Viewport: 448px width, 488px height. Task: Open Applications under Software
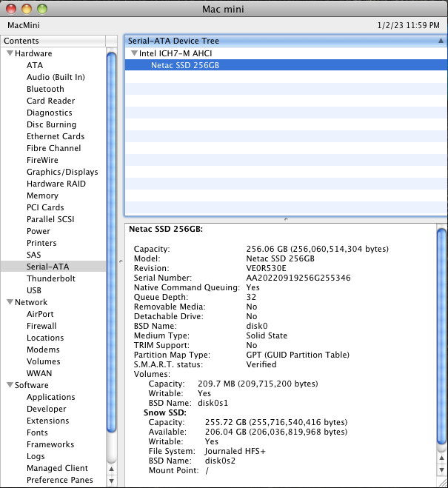[x=50, y=397]
